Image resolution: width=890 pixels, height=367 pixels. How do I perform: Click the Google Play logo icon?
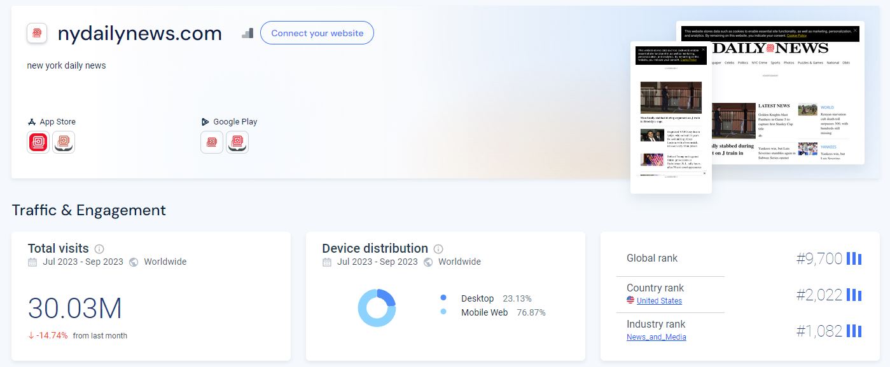point(205,122)
